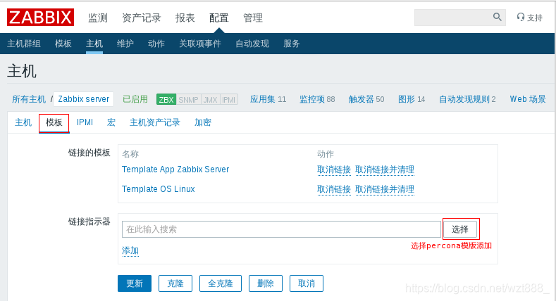Screen dimensions: 556x301
Task: Click 取消链接 for Template OS Linux
Action: click(334, 190)
